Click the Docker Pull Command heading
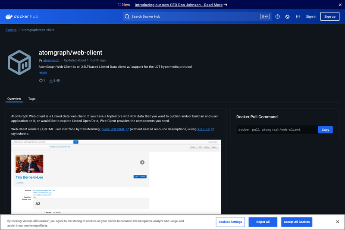This screenshot has height=230, width=345. [257, 117]
